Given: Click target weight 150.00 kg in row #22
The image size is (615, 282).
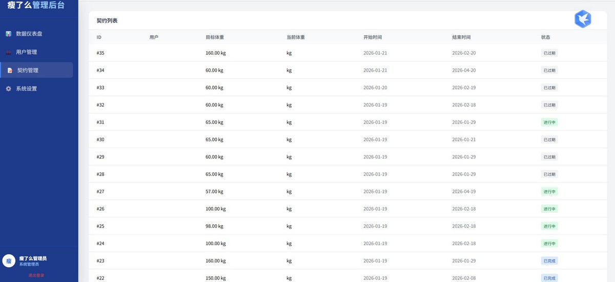Looking at the screenshot, I should click(215, 278).
